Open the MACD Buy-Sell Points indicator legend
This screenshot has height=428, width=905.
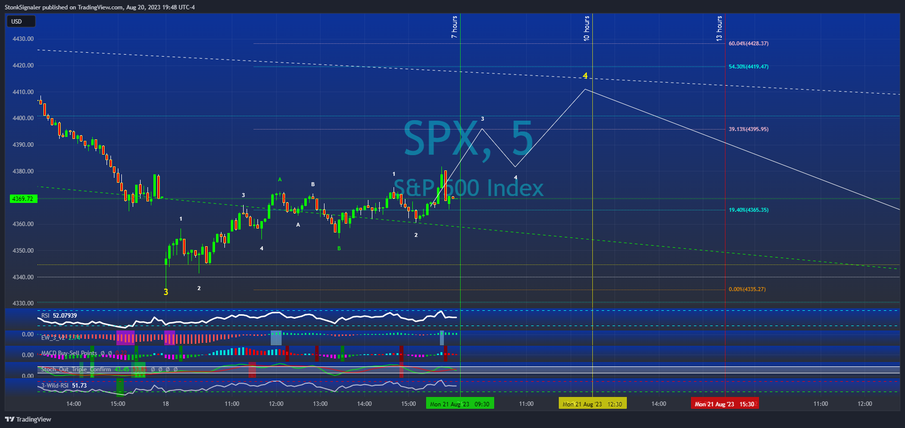point(84,353)
